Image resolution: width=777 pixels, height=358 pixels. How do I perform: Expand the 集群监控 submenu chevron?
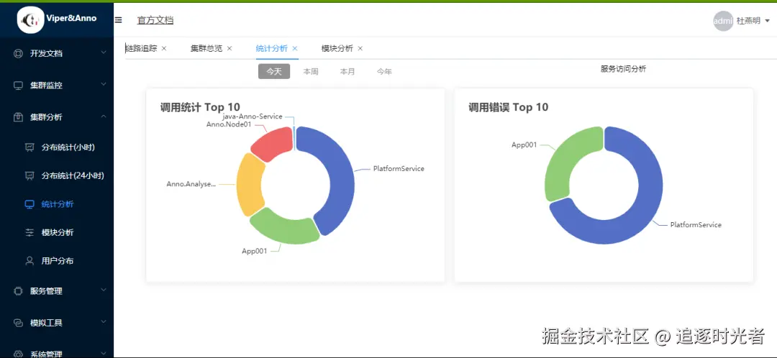click(104, 85)
